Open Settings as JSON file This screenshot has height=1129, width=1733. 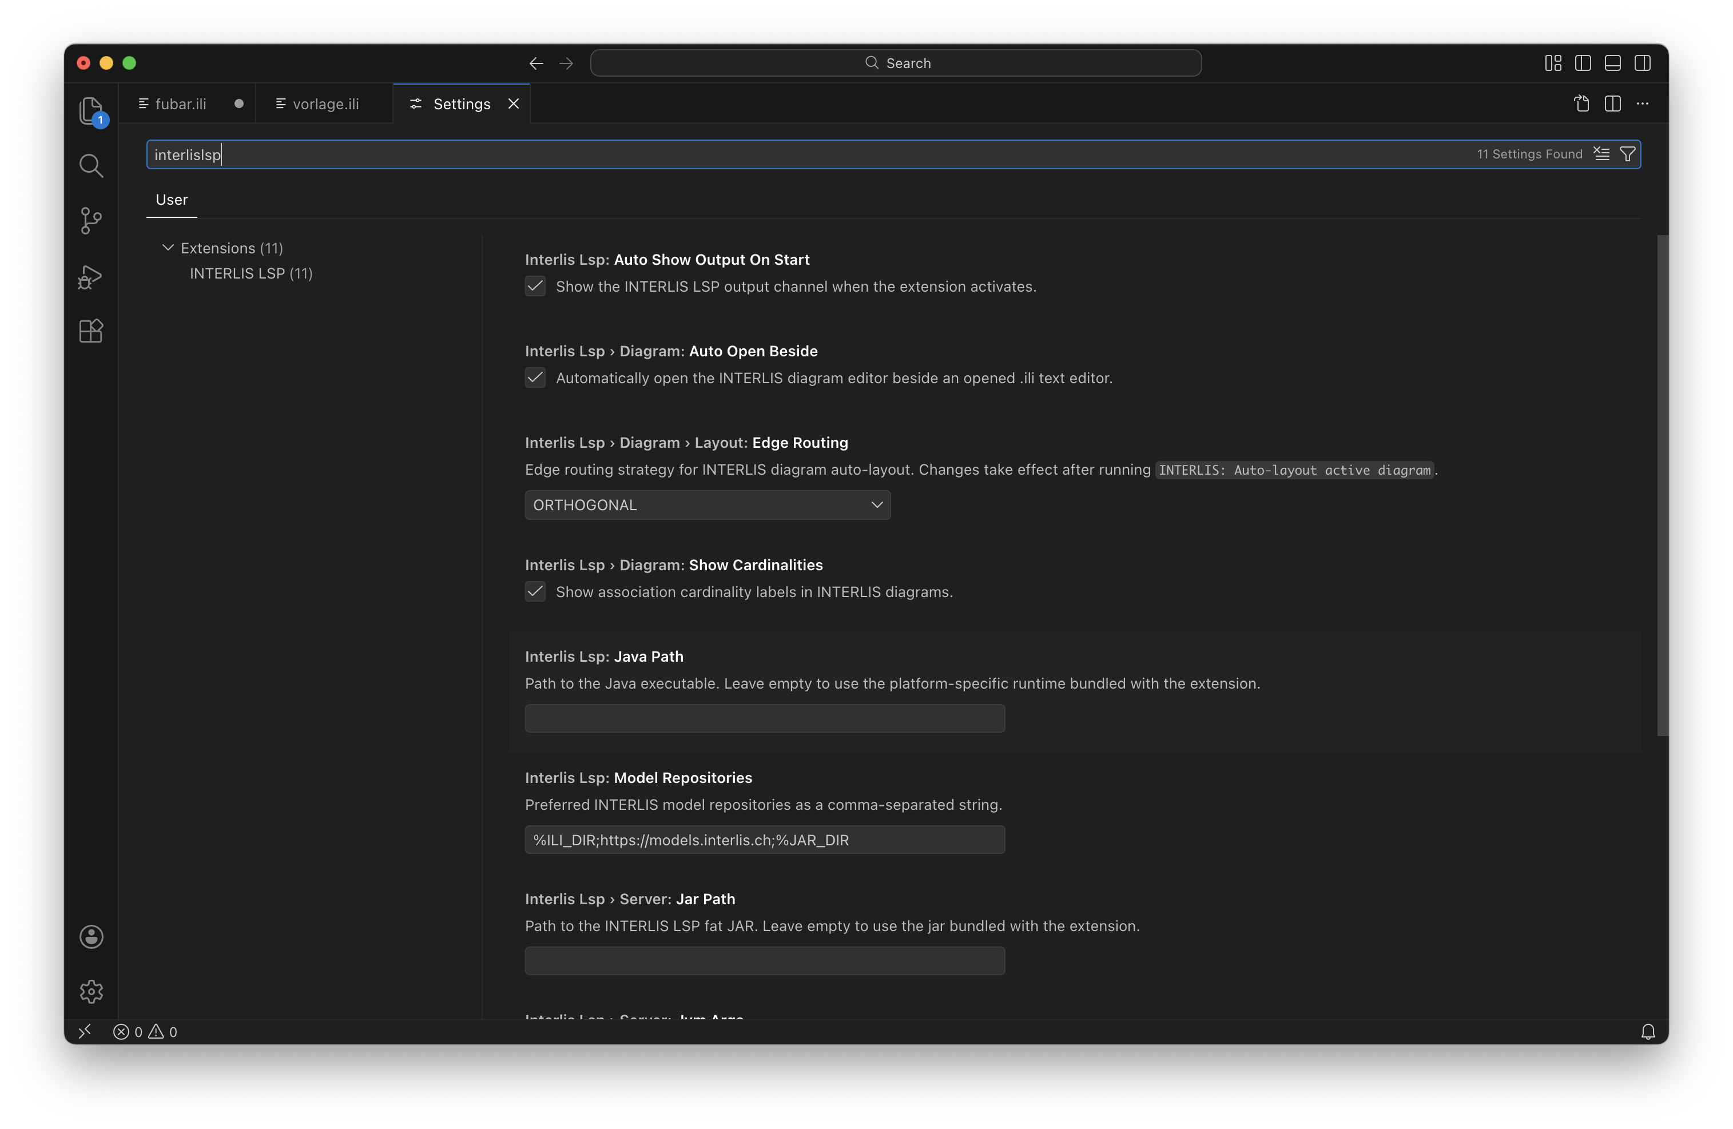[x=1581, y=104]
